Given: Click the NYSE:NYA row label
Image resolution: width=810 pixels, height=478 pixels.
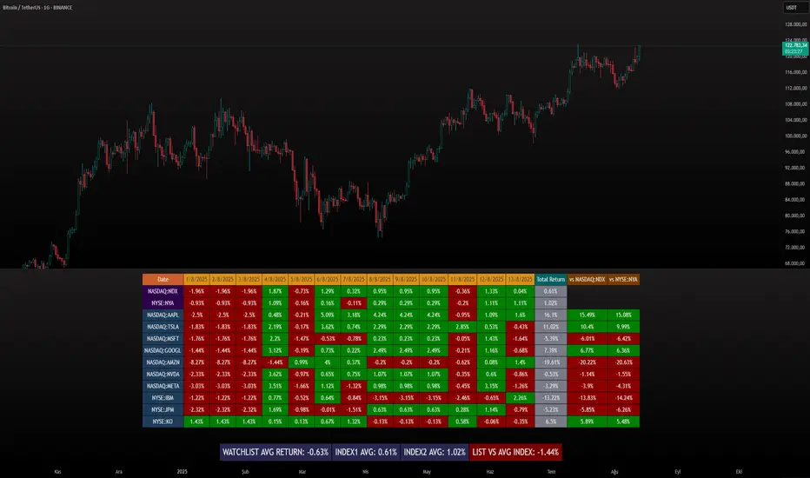Looking at the screenshot, I should 163,303.
